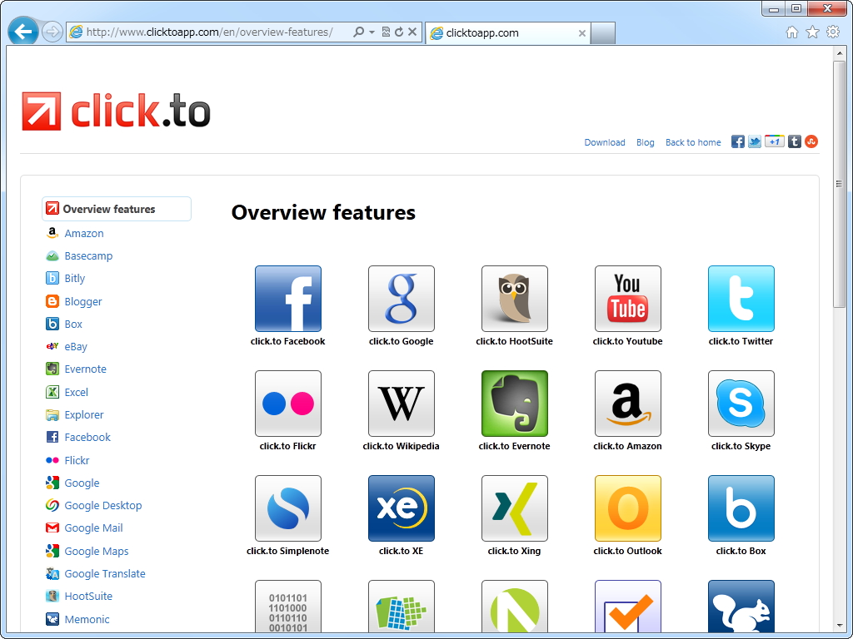
Task: Open the click.to Facebook feature icon
Action: coord(287,299)
